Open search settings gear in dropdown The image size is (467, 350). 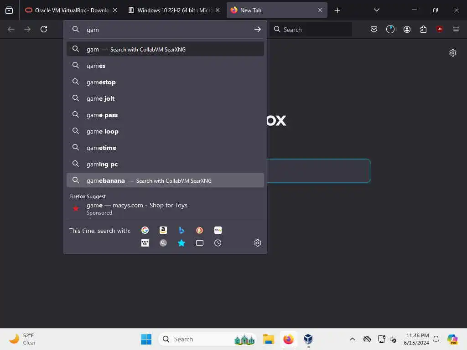tap(258, 243)
